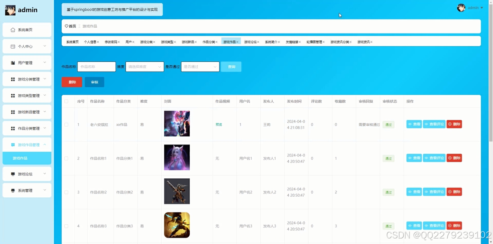Image resolution: width=493 pixels, height=244 pixels.
Task: Click the 游戏新品管理 sidebar icon
Action: coord(13,112)
